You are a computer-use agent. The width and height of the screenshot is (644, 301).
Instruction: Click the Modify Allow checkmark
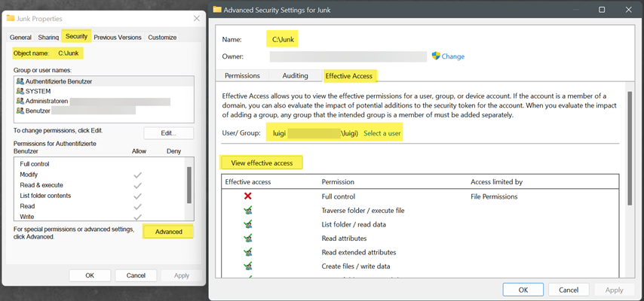point(137,175)
